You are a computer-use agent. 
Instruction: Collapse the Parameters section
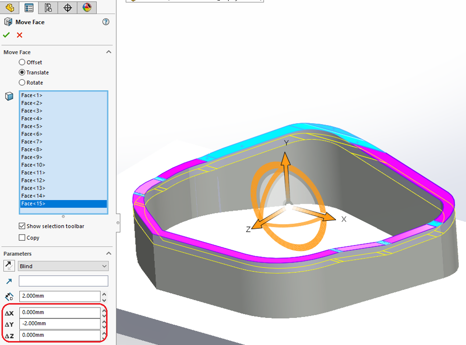[108, 254]
